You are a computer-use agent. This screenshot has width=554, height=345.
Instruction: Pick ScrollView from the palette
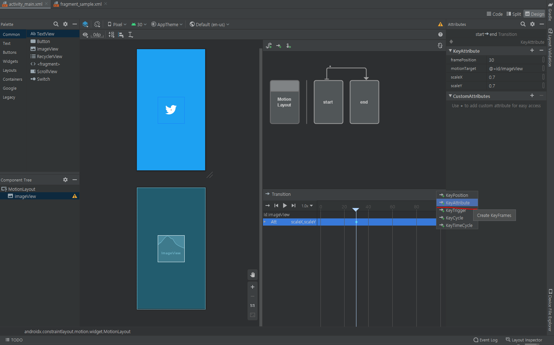coord(53,71)
